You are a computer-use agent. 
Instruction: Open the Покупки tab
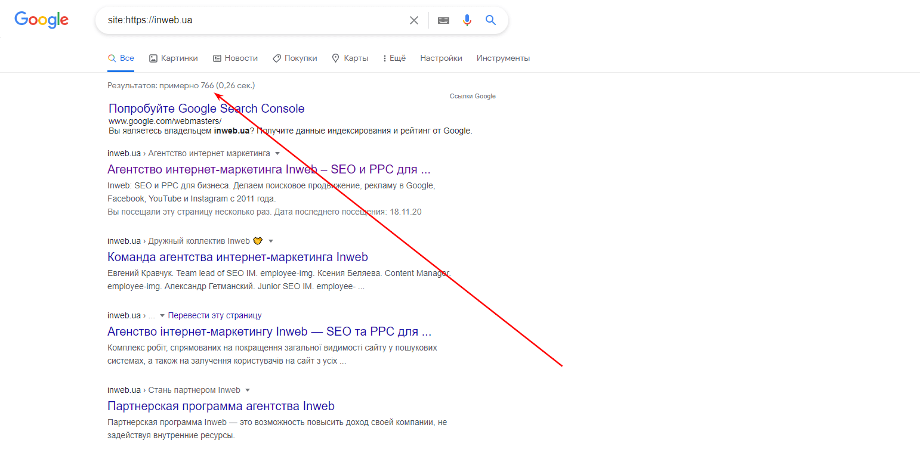[x=295, y=58]
